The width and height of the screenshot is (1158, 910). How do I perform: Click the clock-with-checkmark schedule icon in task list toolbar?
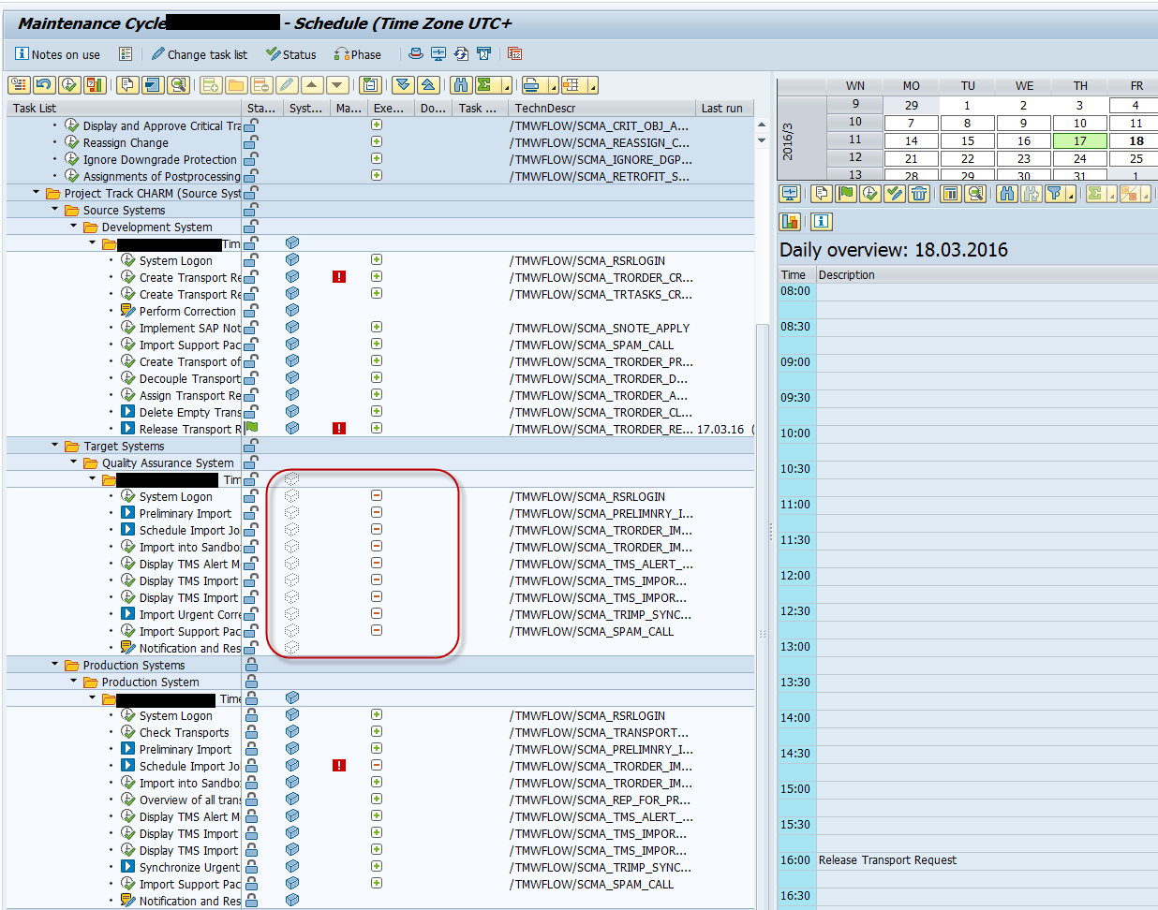(x=69, y=85)
